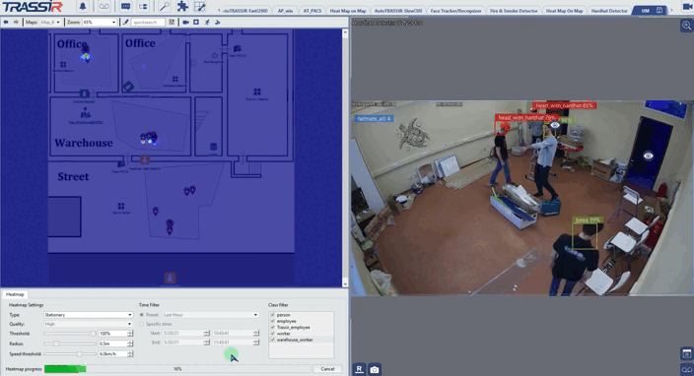Go forward with the right arrow on map toolbar
The width and height of the screenshot is (694, 376).
(16, 22)
